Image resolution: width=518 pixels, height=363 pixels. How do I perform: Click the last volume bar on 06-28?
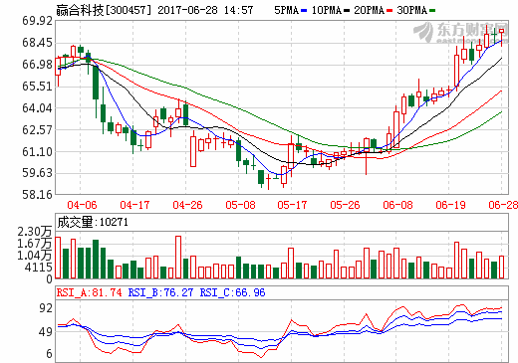[x=501, y=267]
